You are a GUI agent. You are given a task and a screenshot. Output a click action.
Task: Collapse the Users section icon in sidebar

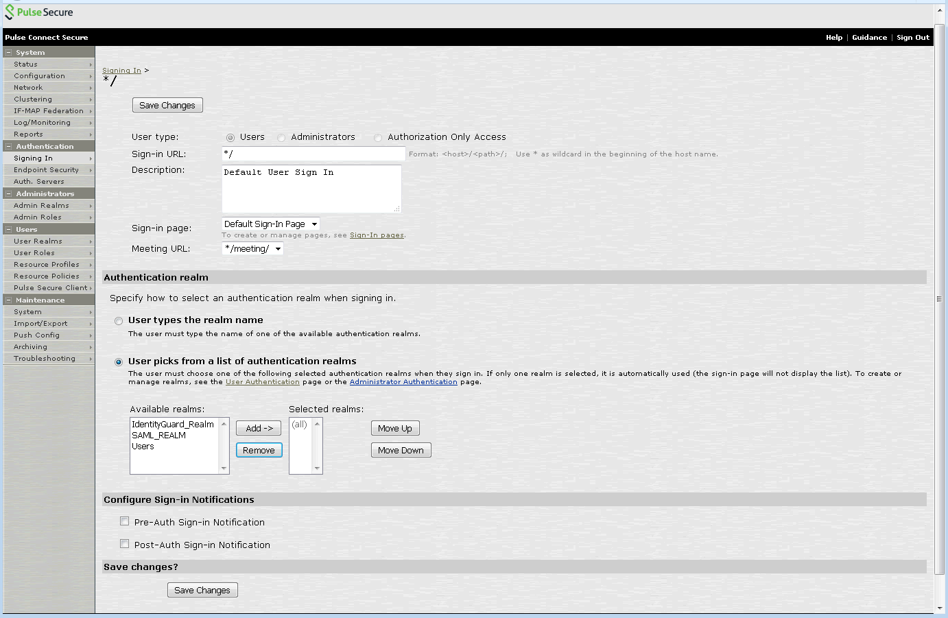pyautogui.click(x=9, y=230)
